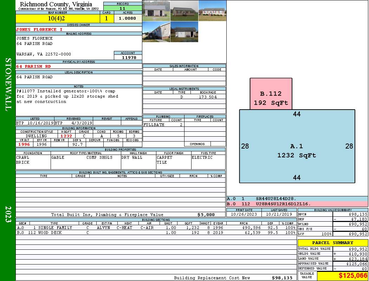Click the listed date 10/16/2019
Image resolution: width=369 pixels, height=281 pixels.
coord(40,123)
